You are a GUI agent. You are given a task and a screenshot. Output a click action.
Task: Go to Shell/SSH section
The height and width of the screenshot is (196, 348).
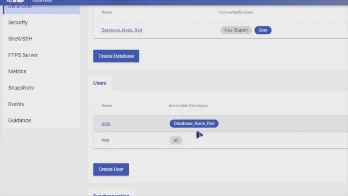(x=20, y=39)
